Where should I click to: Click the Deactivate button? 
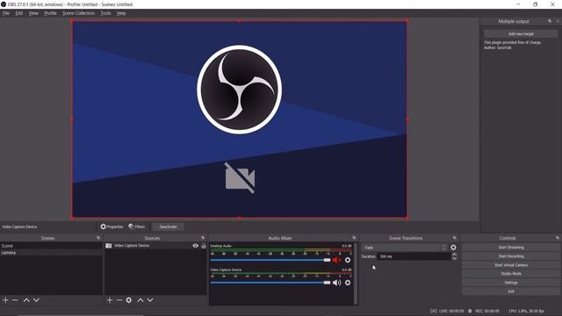click(x=168, y=226)
